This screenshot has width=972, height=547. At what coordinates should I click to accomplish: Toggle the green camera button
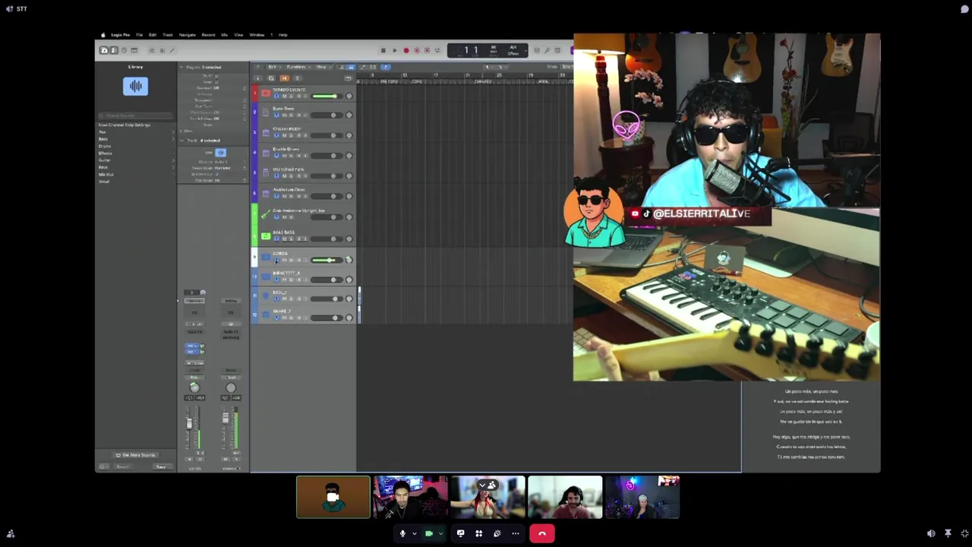429,533
